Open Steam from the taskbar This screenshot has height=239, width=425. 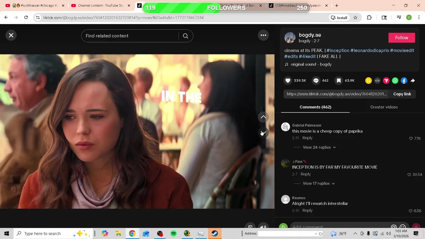click(x=214, y=234)
